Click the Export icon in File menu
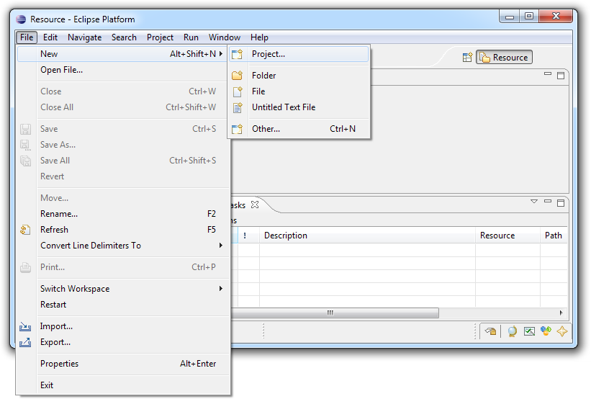Viewport: 591px width, 399px height. [25, 342]
